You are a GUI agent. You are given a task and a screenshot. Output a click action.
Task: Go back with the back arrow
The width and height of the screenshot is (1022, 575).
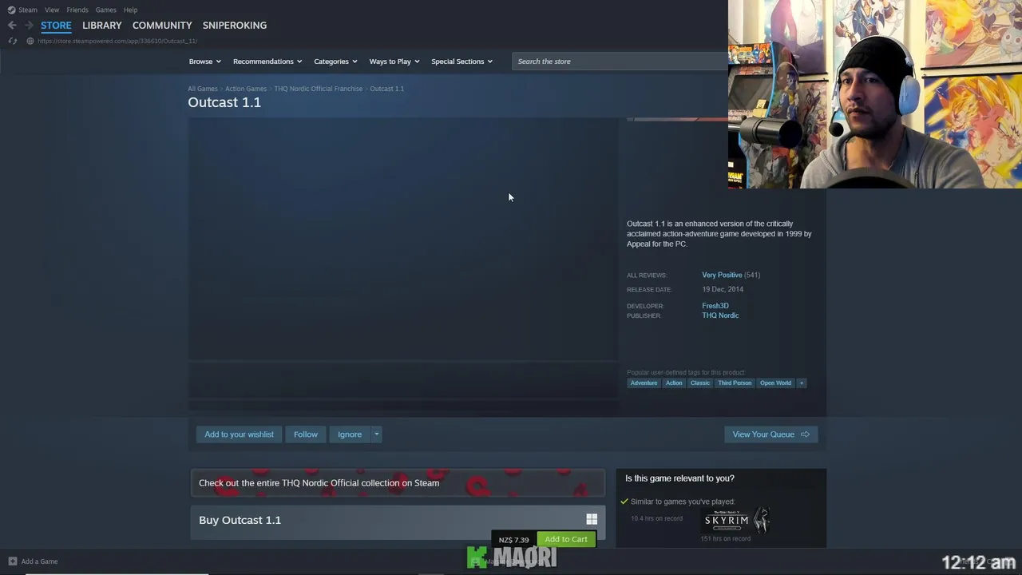tap(12, 26)
